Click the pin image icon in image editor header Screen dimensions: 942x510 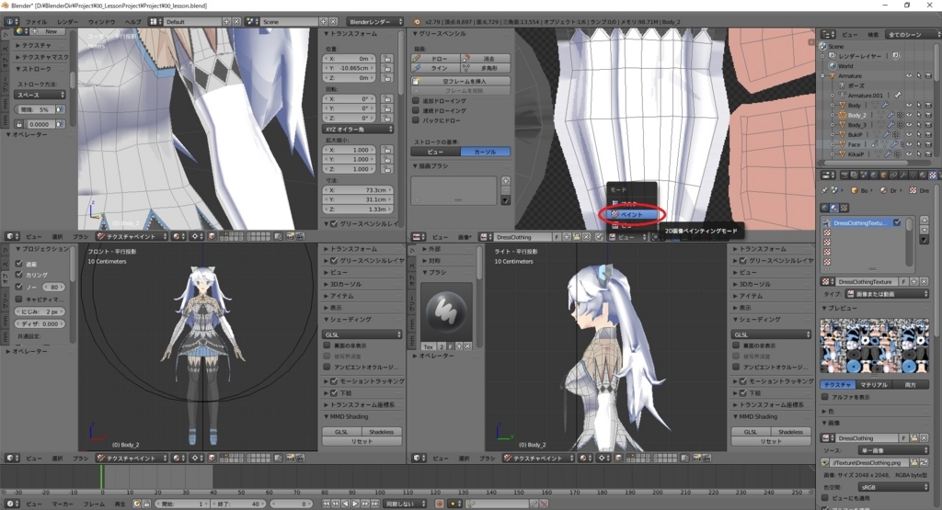[x=599, y=237]
